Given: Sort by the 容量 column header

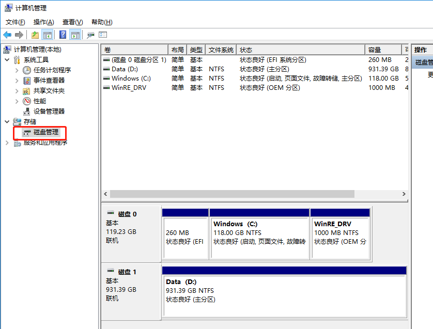Looking at the screenshot, I should point(383,50).
